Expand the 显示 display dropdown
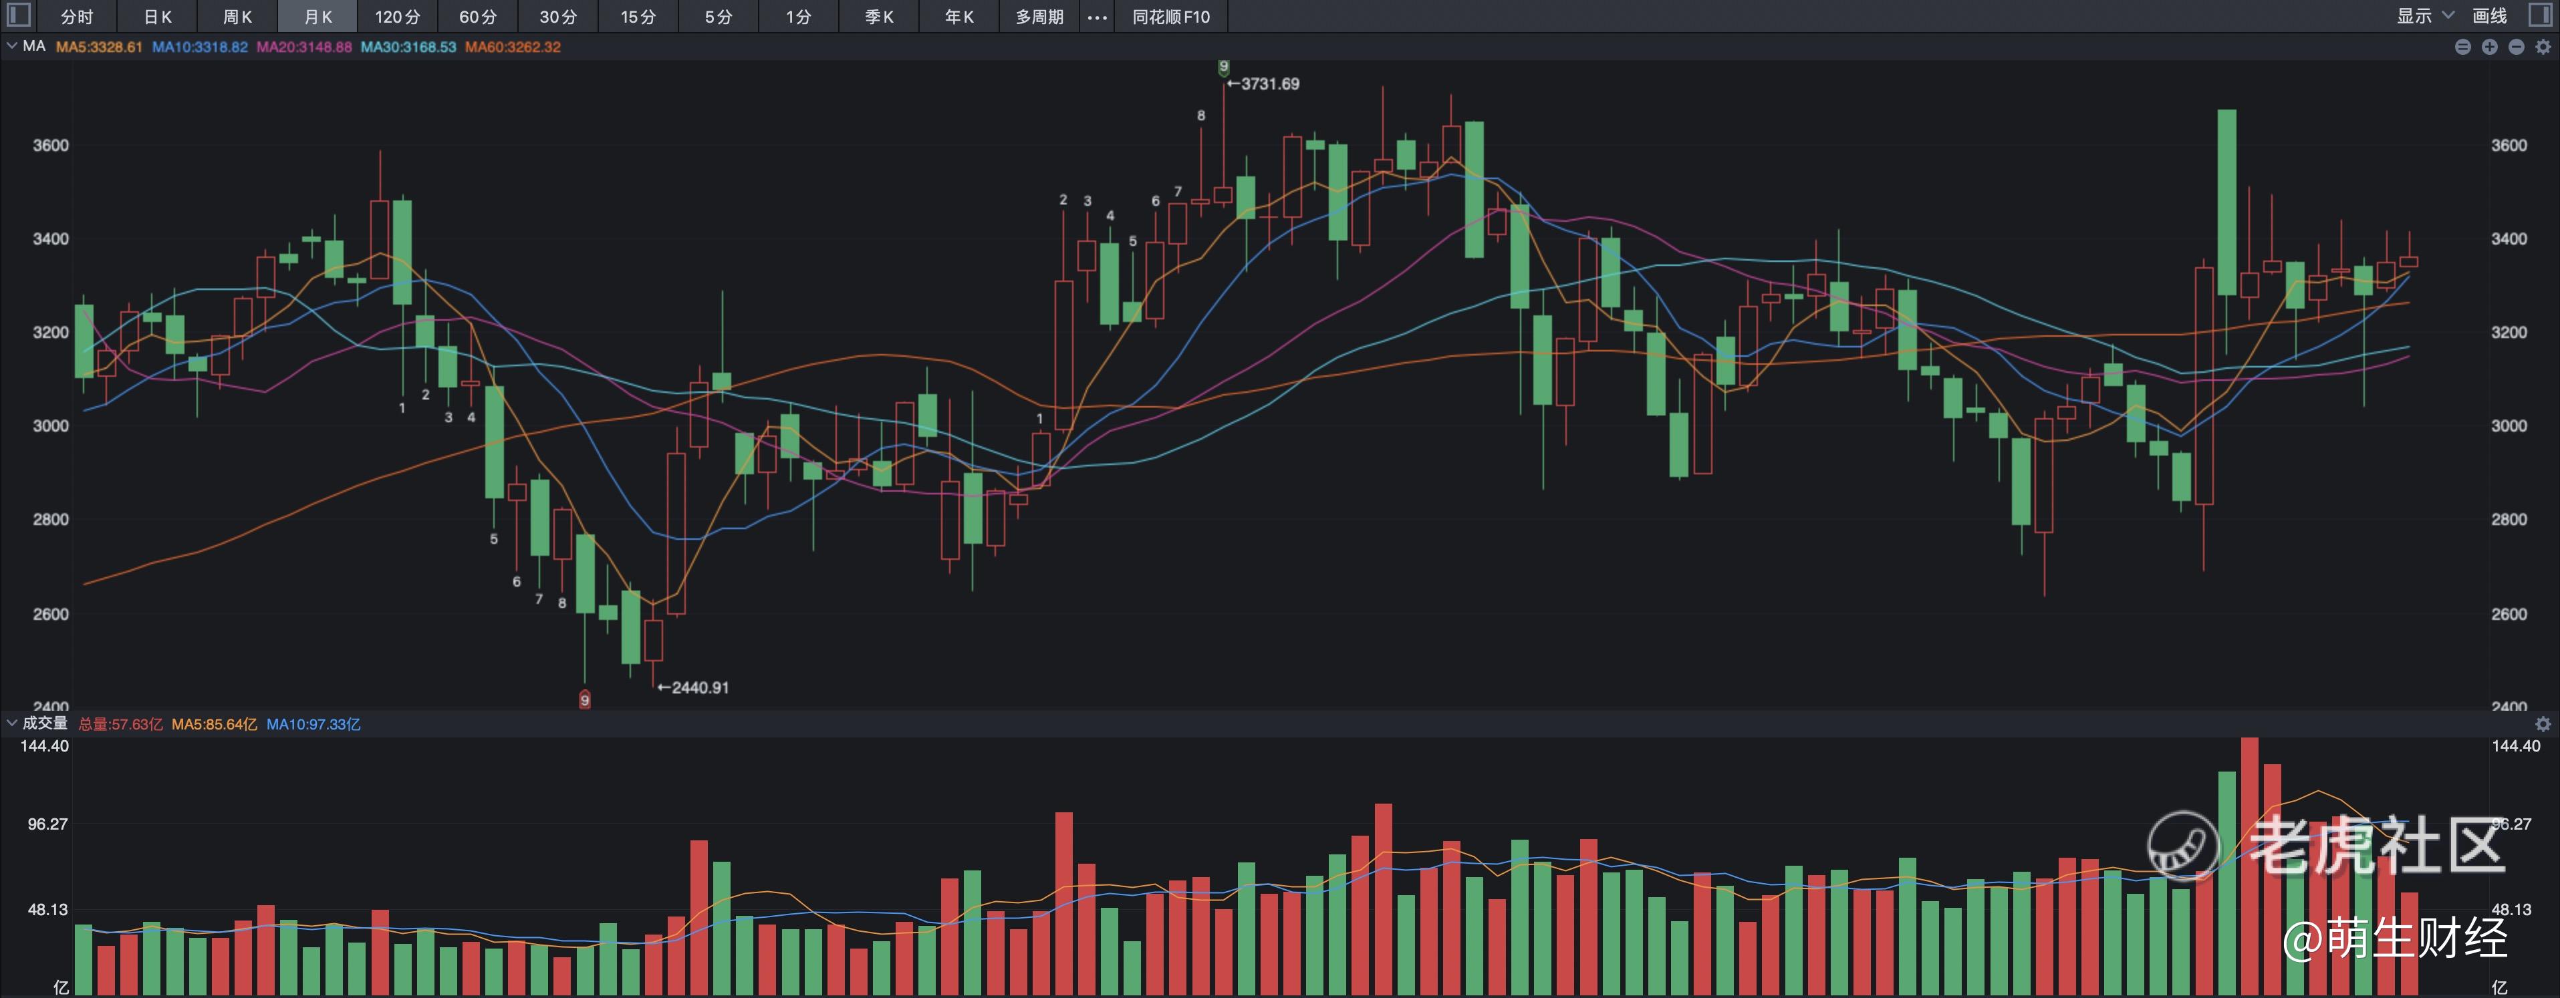 (x=2426, y=16)
